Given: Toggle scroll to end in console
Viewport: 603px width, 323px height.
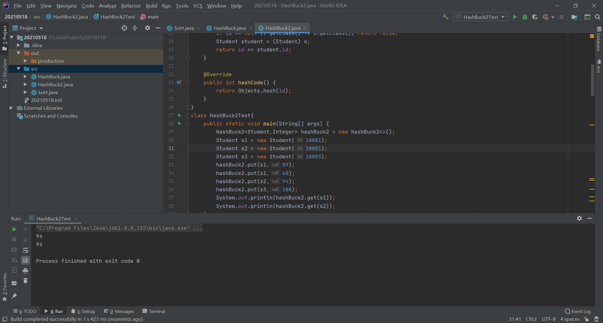Looking at the screenshot, I should tap(25, 260).
